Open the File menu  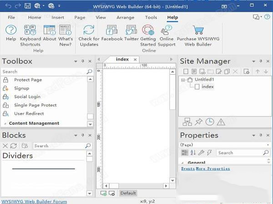pyautogui.click(x=11, y=17)
